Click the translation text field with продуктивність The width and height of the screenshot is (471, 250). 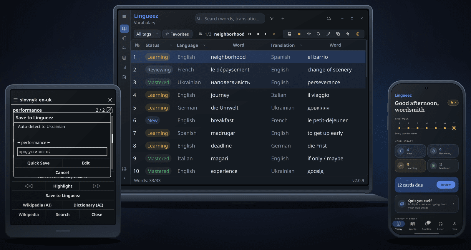[x=62, y=152]
